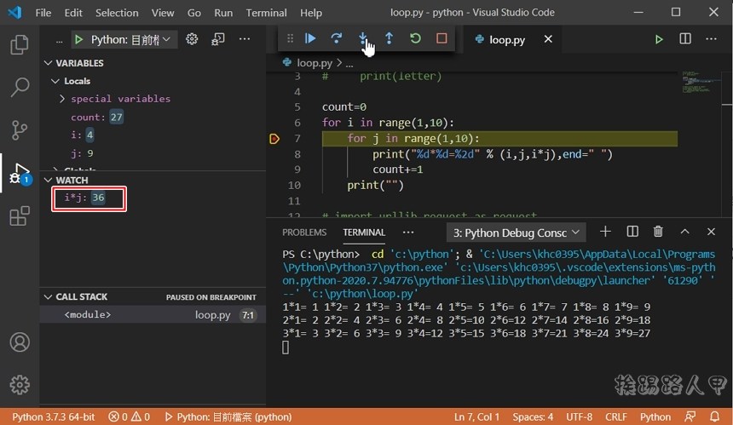Kill the terminal with the trash icon

658,232
